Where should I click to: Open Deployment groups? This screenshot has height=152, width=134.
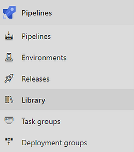(67, 142)
